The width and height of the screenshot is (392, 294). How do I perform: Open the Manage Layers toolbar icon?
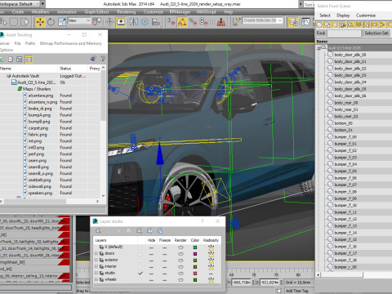pyautogui.click(x=293, y=22)
